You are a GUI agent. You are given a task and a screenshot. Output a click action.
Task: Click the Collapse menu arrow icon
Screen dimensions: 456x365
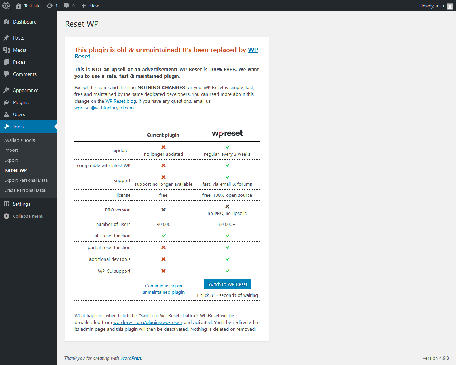tap(6, 216)
